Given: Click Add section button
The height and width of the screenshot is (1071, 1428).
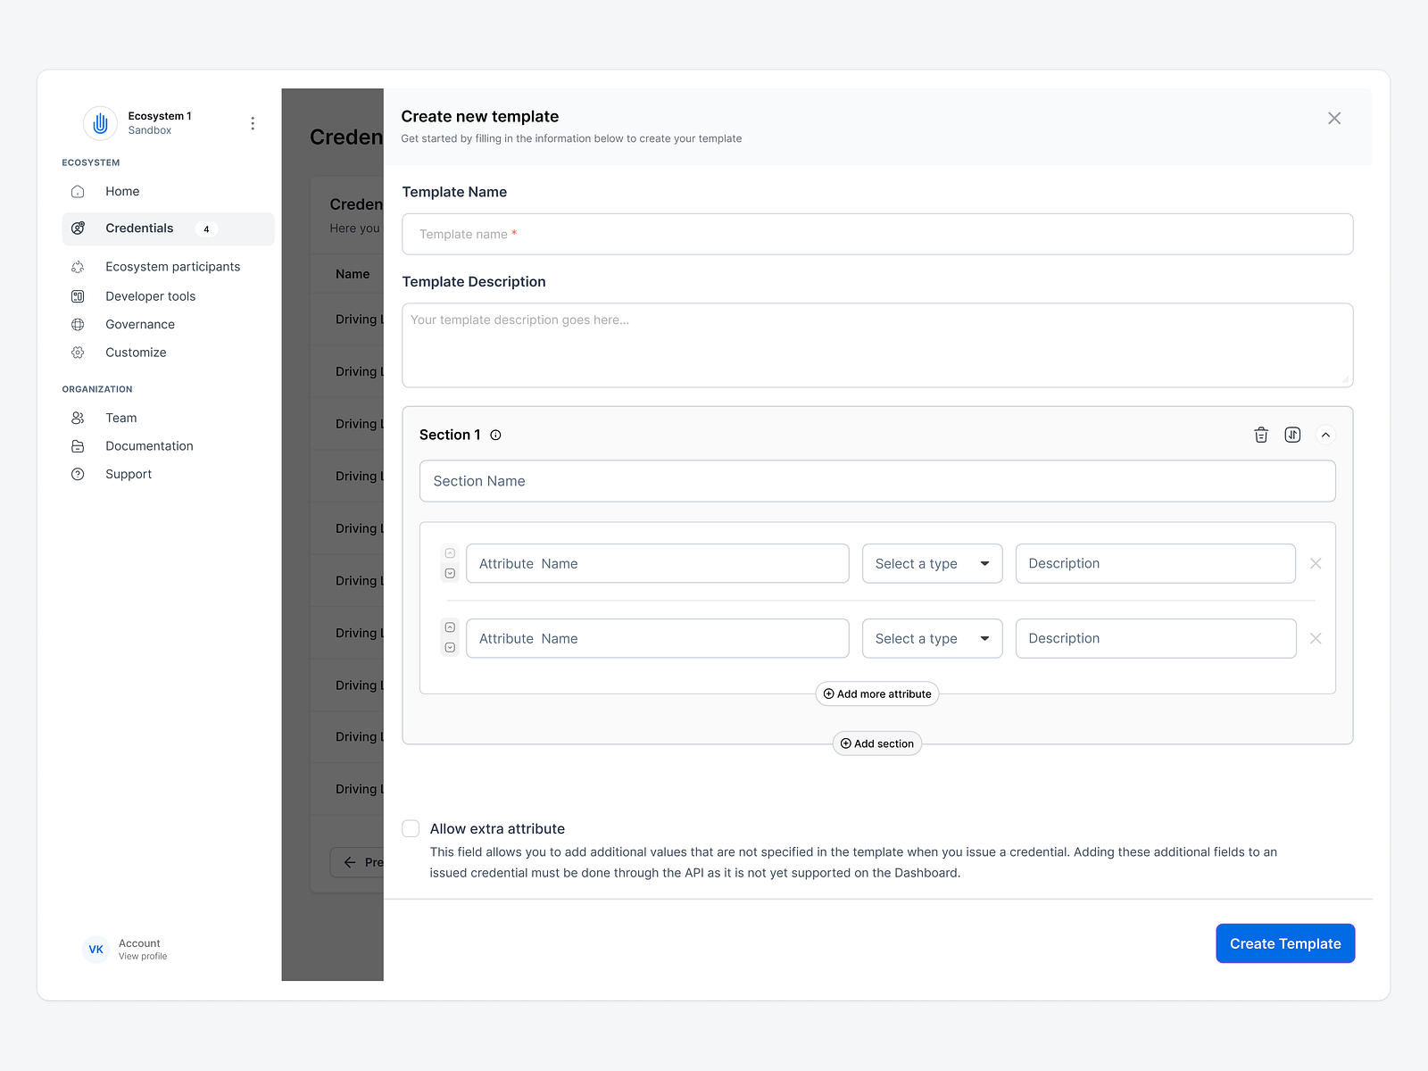Looking at the screenshot, I should pyautogui.click(x=877, y=743).
